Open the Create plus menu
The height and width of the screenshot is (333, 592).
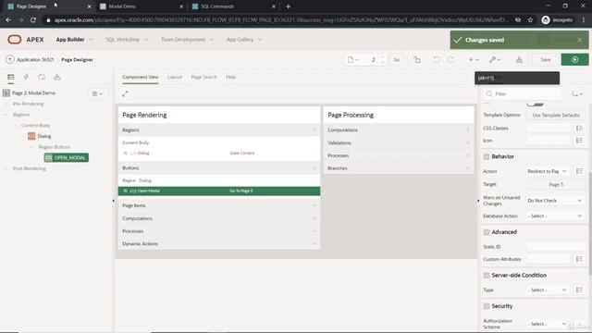(474, 59)
